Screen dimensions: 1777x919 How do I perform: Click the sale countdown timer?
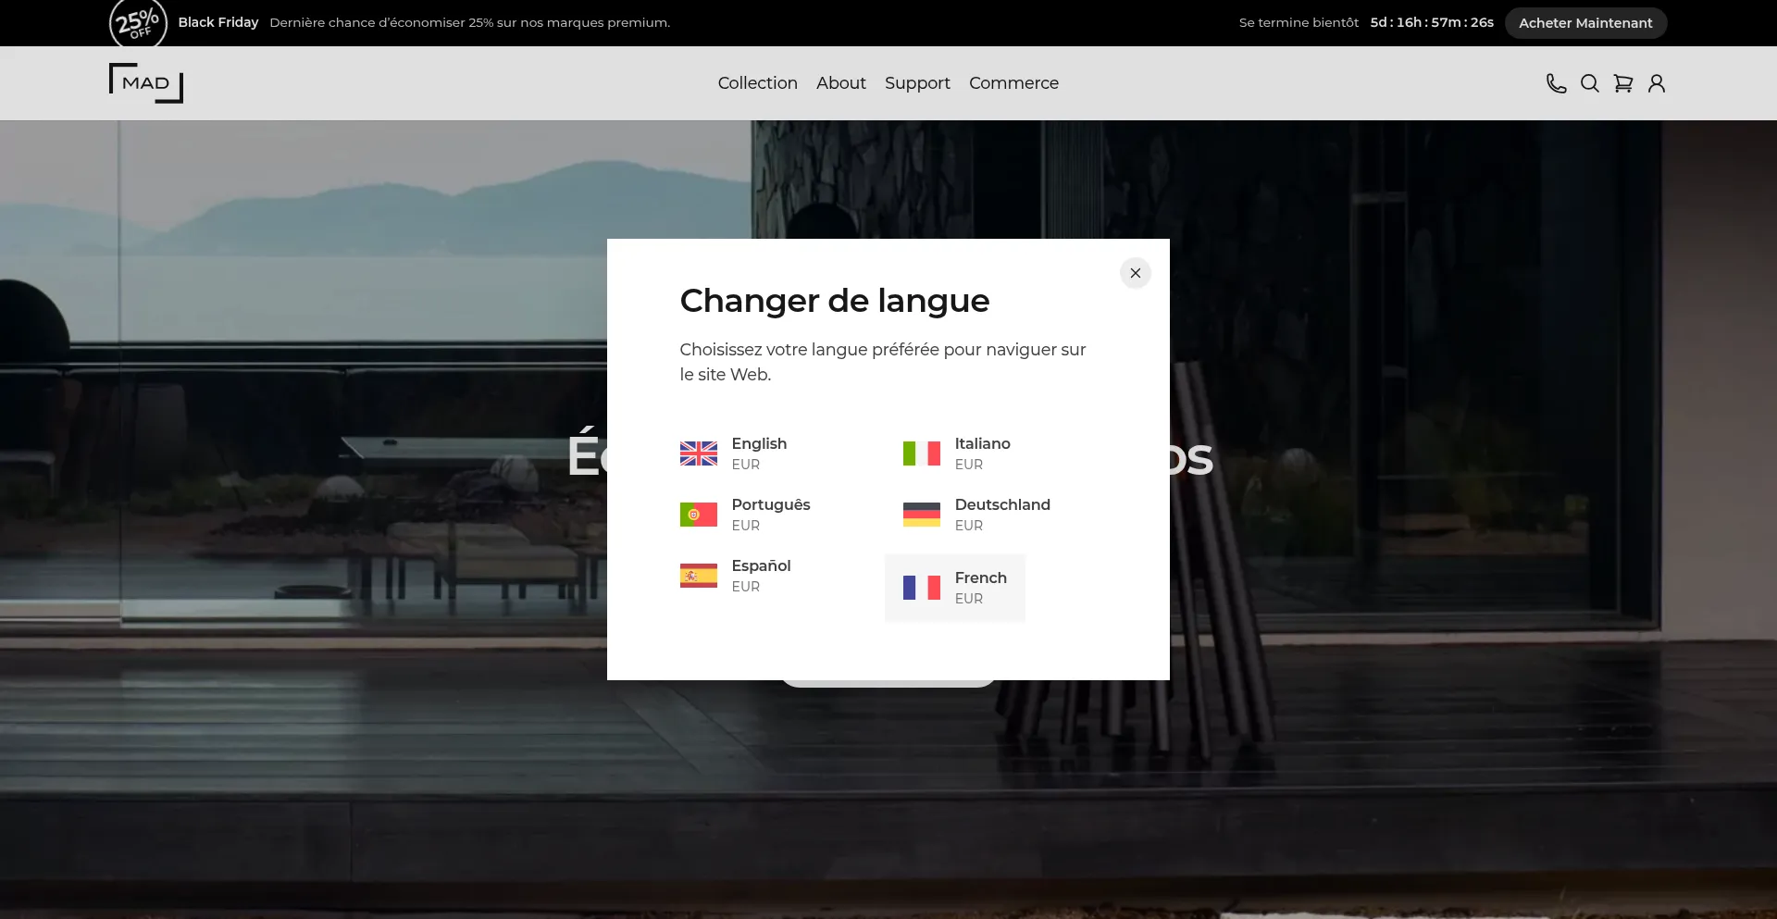coord(1431,22)
